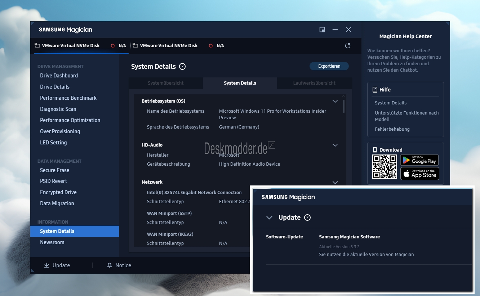Open Secure Erase
This screenshot has height=296, width=480.
[x=54, y=170]
